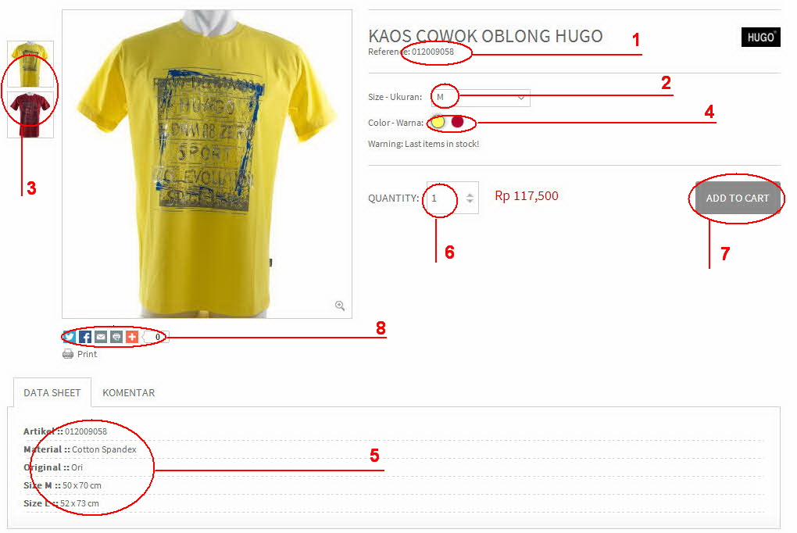Viewport: 797px width, 533px height.
Task: Switch to the KOMENTAR tab
Action: (129, 392)
